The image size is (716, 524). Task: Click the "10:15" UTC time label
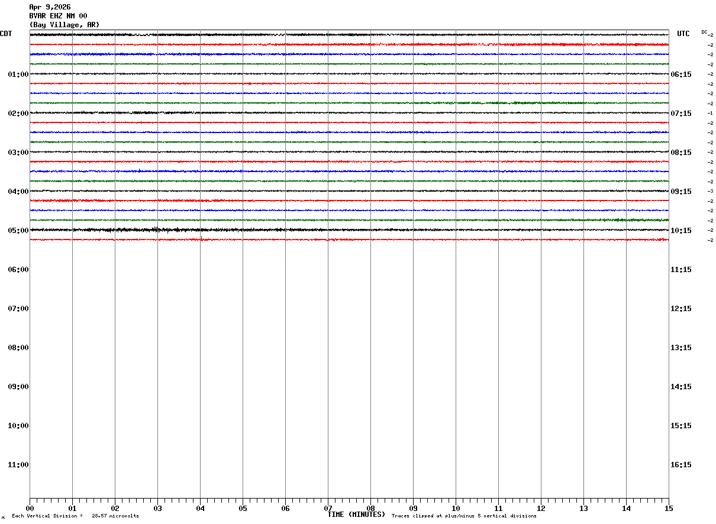(x=681, y=231)
